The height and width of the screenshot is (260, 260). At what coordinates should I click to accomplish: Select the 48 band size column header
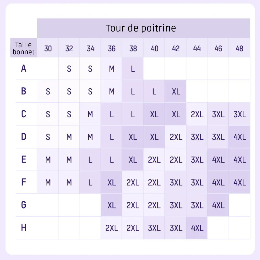[239, 48]
